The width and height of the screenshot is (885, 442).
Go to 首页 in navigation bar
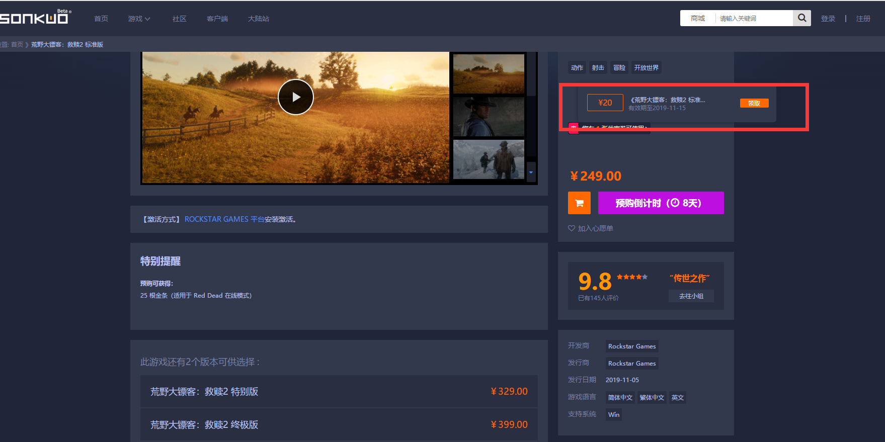click(x=101, y=19)
